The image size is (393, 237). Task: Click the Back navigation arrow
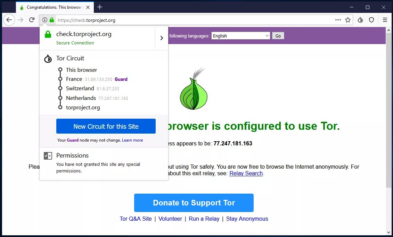[x=9, y=20]
